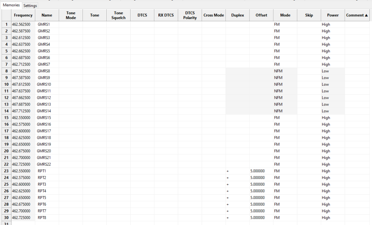Open the Memories tab

coord(11,5)
